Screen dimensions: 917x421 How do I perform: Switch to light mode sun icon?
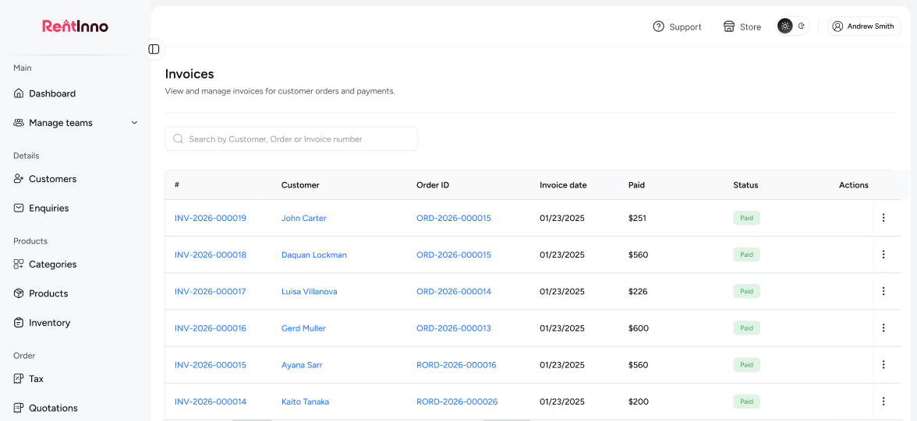pos(784,26)
